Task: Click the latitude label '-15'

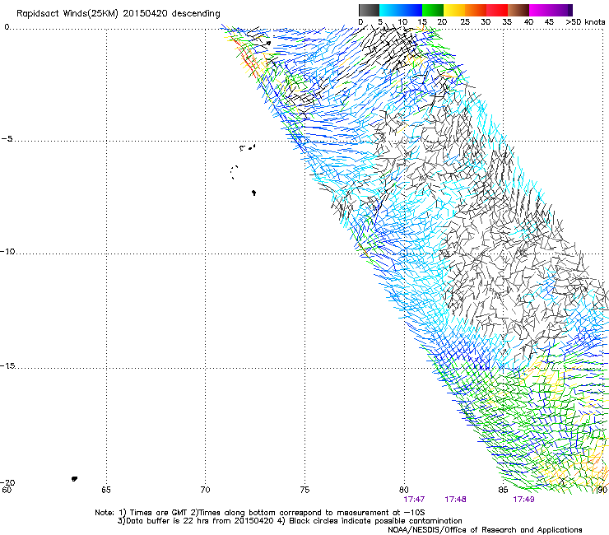Action: tap(7, 365)
